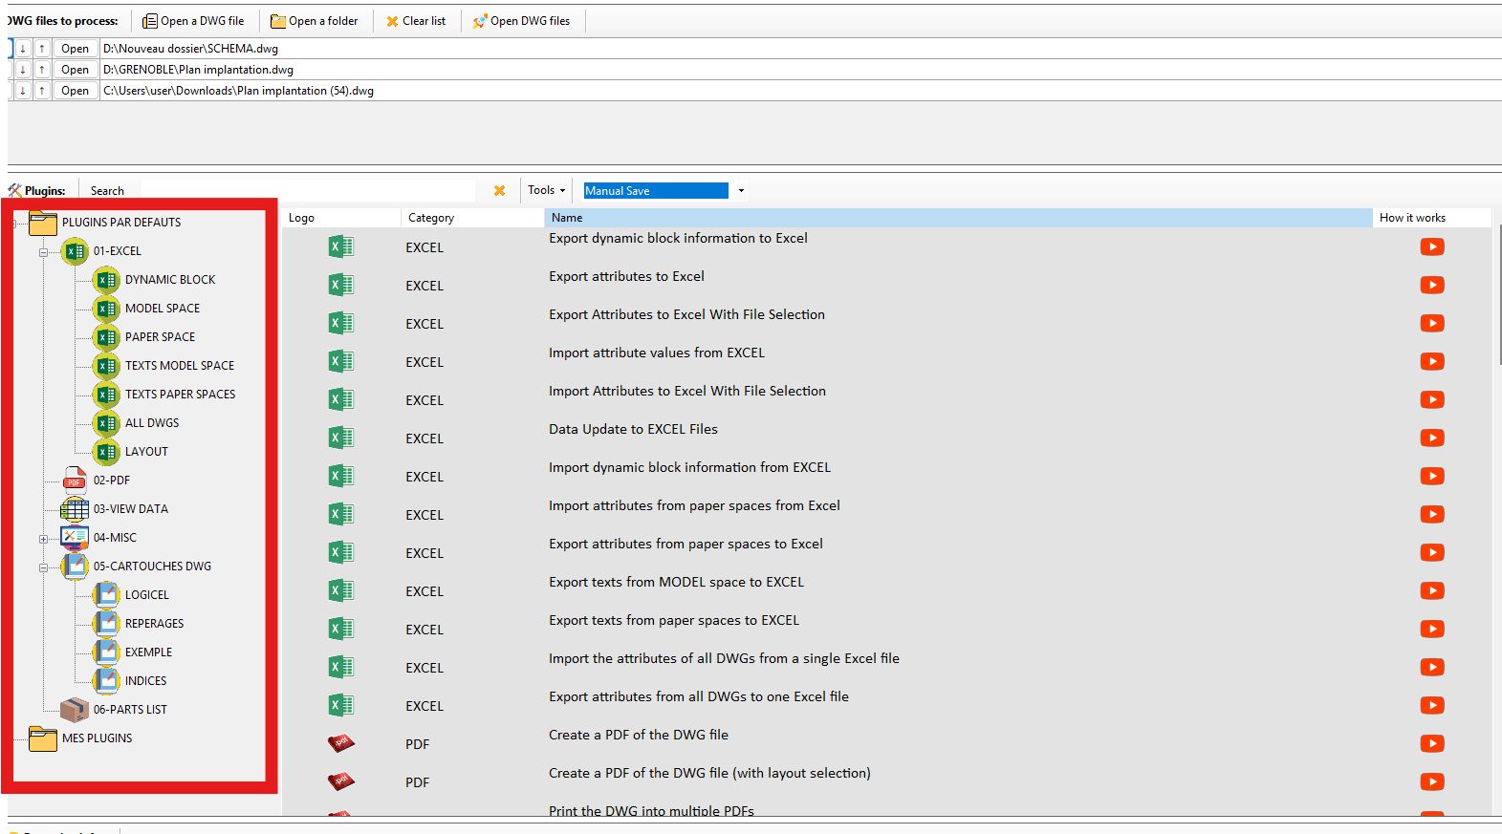Sort plugin list by Category column

[x=431, y=218]
